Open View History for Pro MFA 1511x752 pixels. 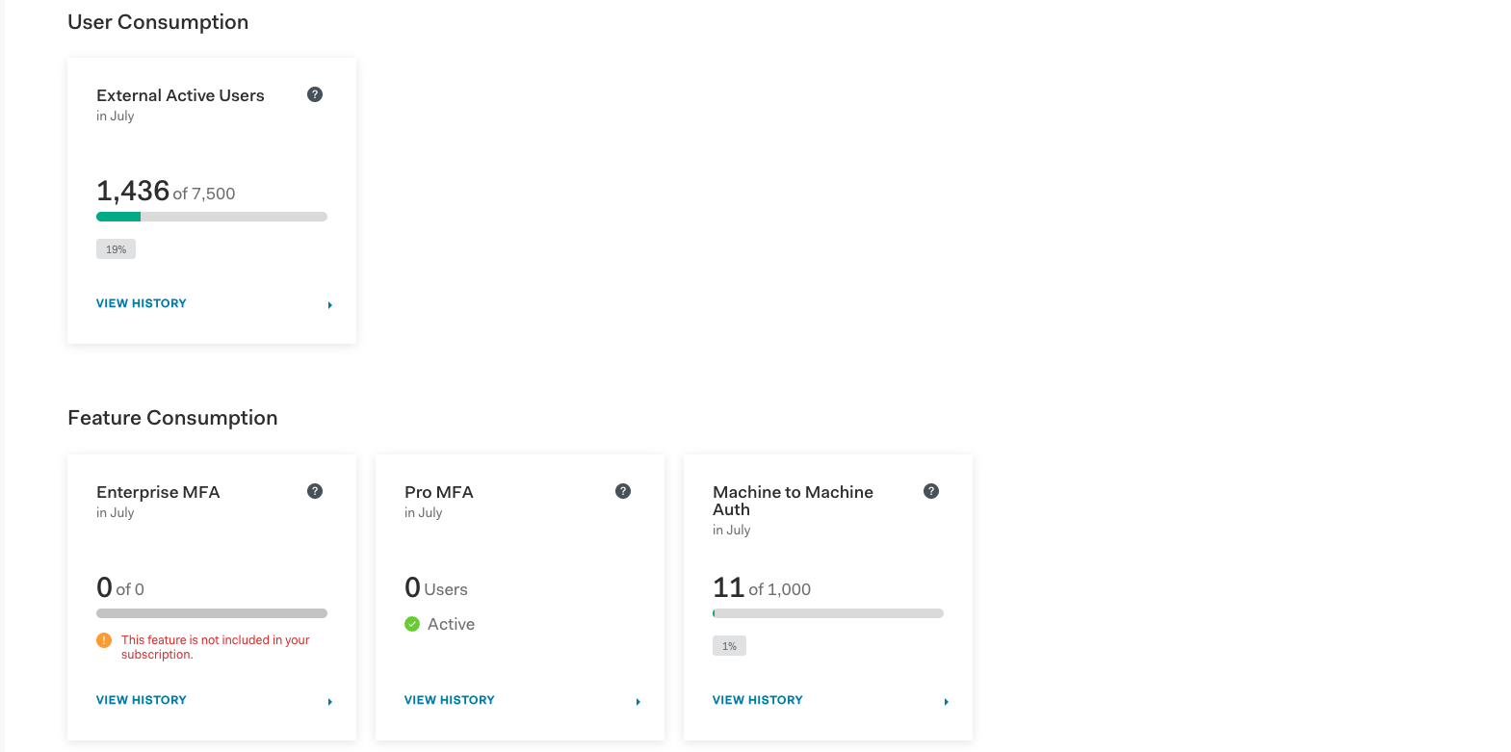450,700
